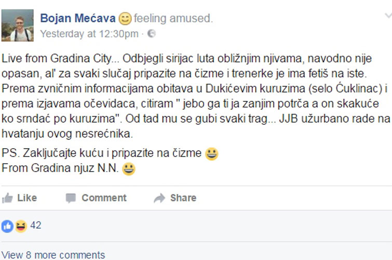This screenshot has height=260, width=392.
Task: Open Bojan Mećava profile name link
Action: 78,18
